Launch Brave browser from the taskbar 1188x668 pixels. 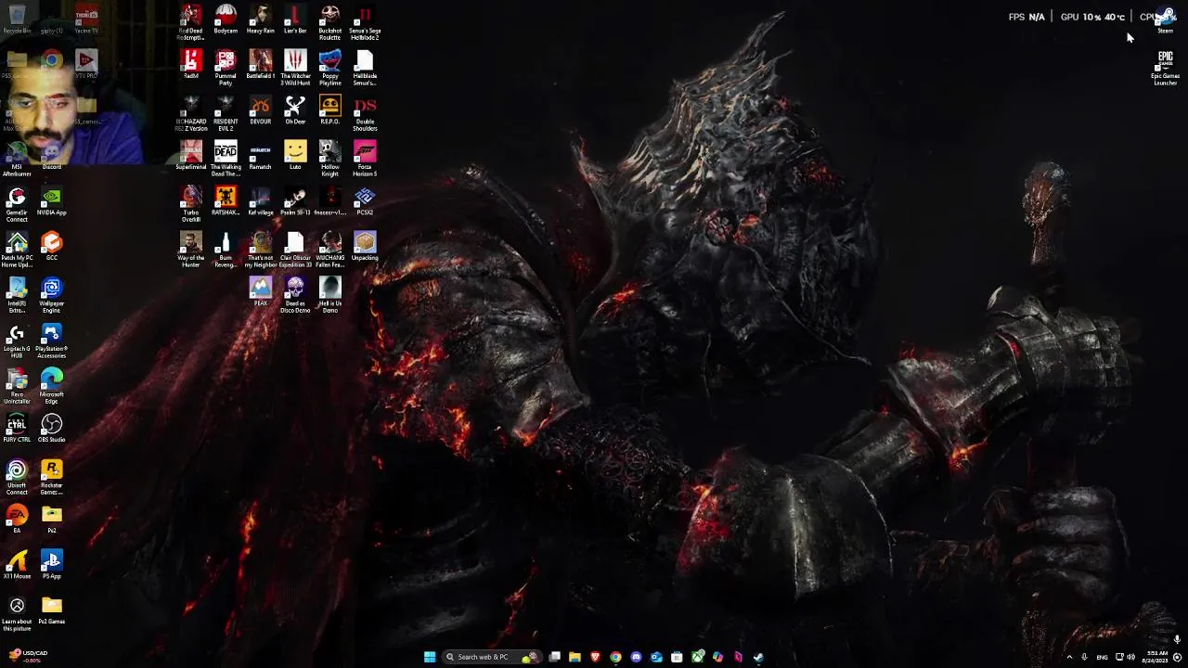point(595,657)
